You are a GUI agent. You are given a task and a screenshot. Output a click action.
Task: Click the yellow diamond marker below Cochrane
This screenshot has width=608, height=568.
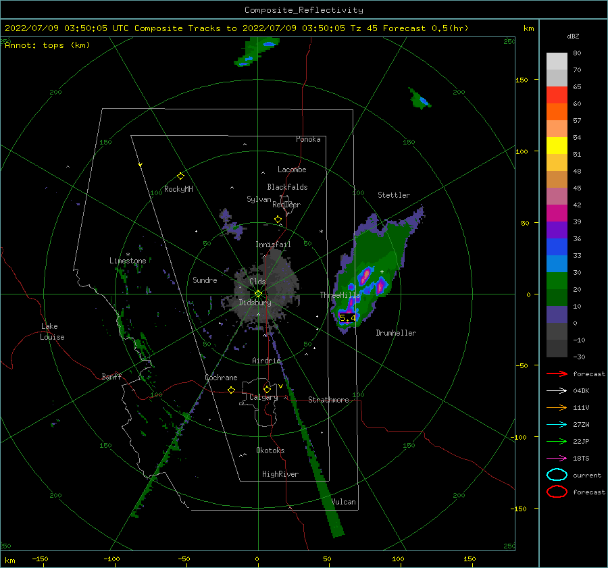pos(232,390)
